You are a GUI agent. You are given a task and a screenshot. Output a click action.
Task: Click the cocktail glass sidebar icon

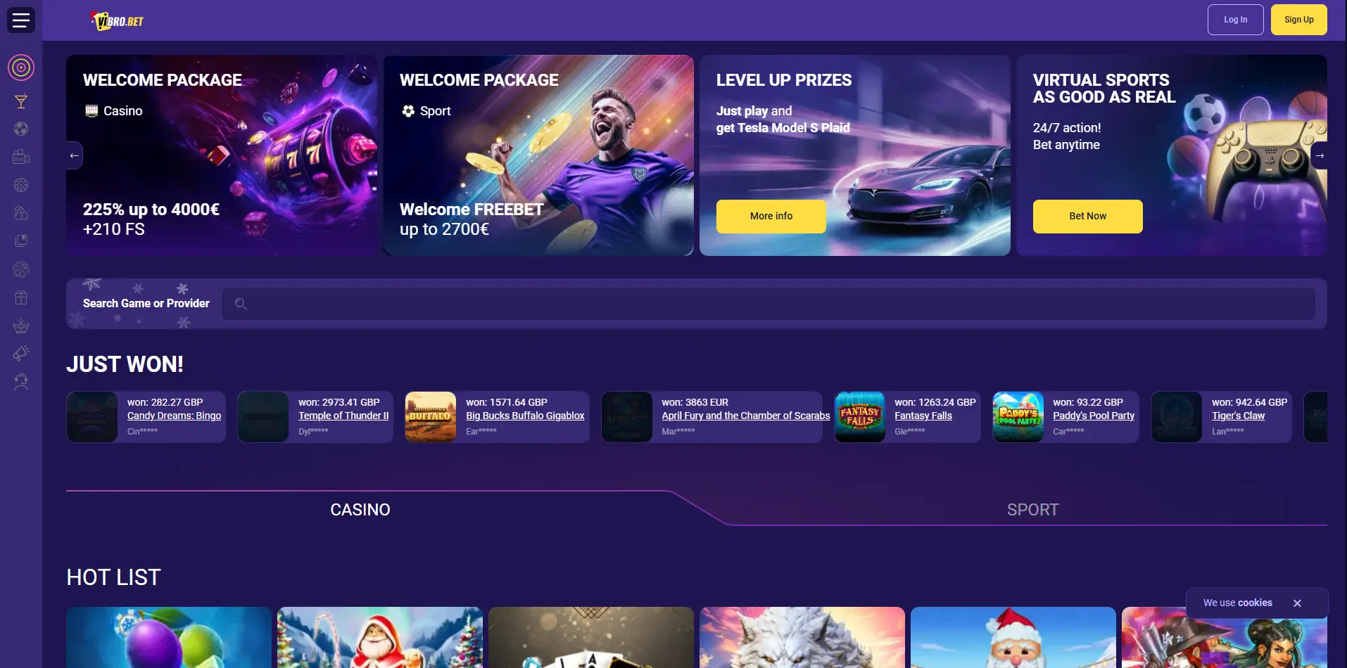pos(21,101)
